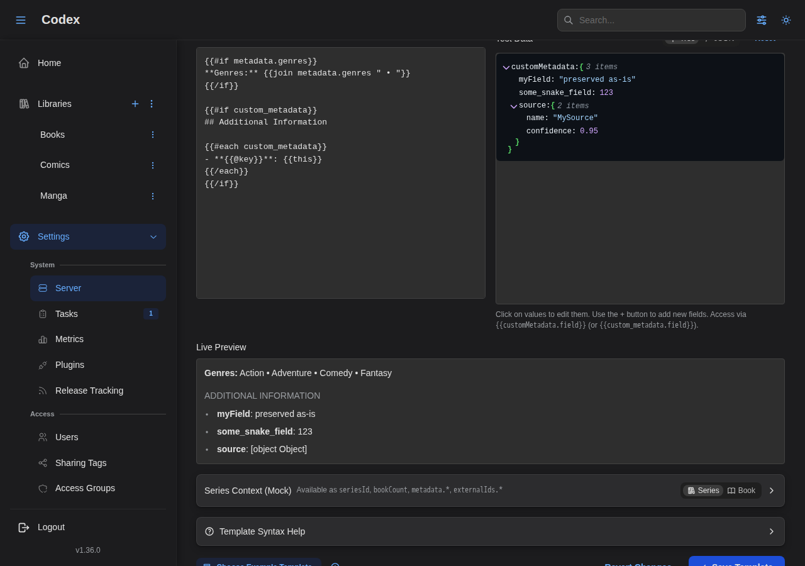This screenshot has width=805, height=566.
Task: Edit the "MySource" name value
Action: 575,118
